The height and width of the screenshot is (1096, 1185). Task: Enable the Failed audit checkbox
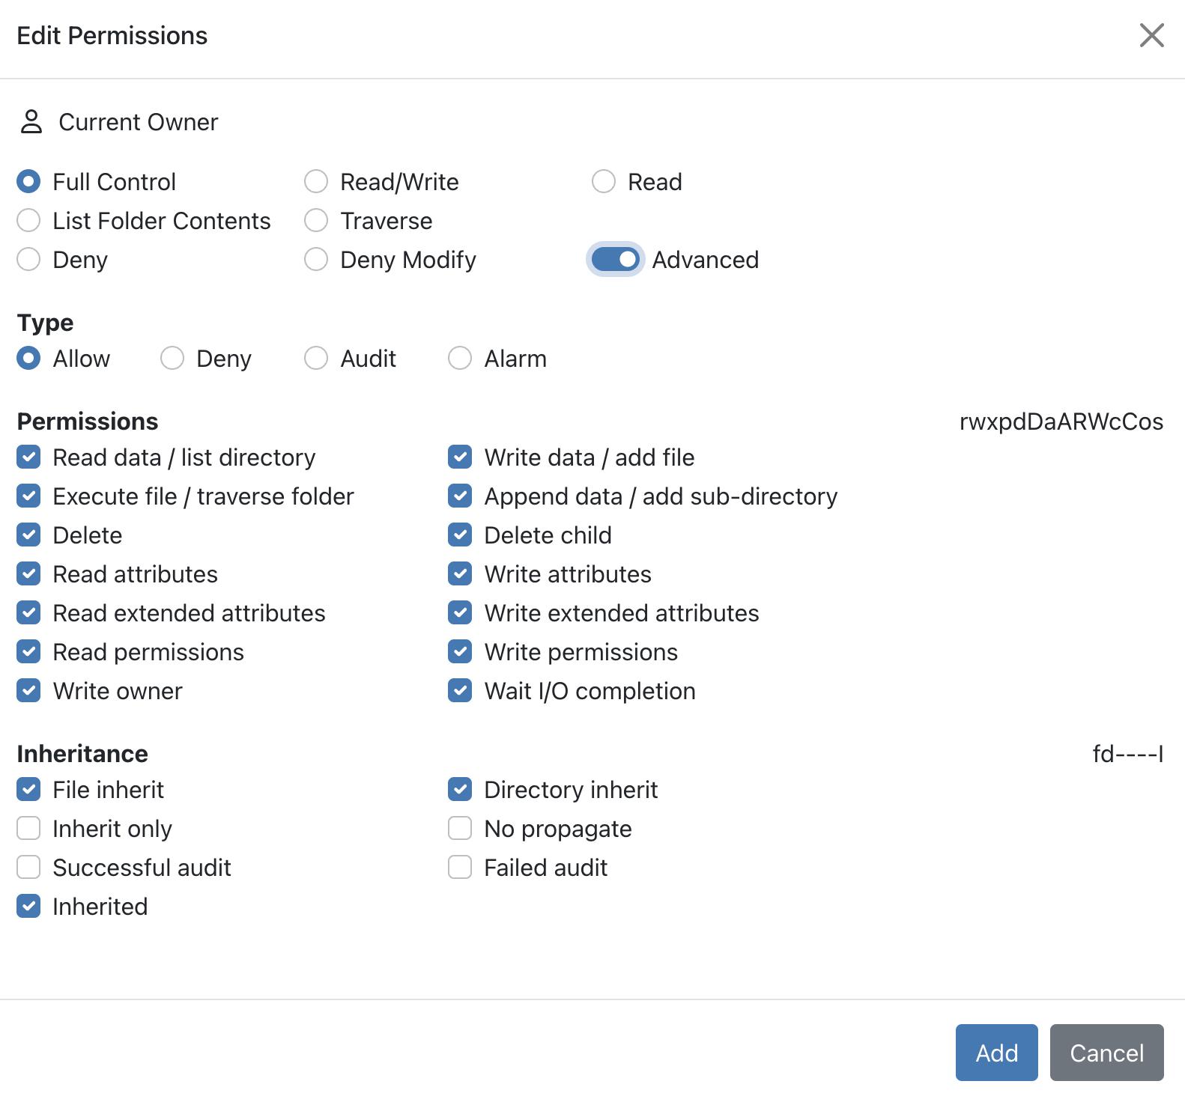click(460, 867)
